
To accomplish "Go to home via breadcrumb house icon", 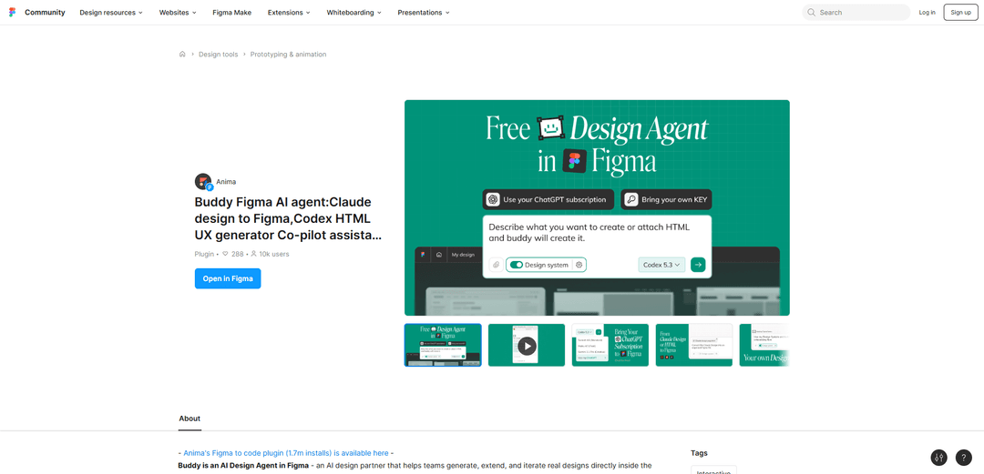I will 182,55.
